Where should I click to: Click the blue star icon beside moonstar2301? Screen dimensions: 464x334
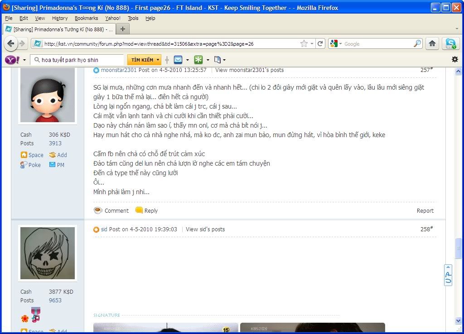[x=96, y=70]
